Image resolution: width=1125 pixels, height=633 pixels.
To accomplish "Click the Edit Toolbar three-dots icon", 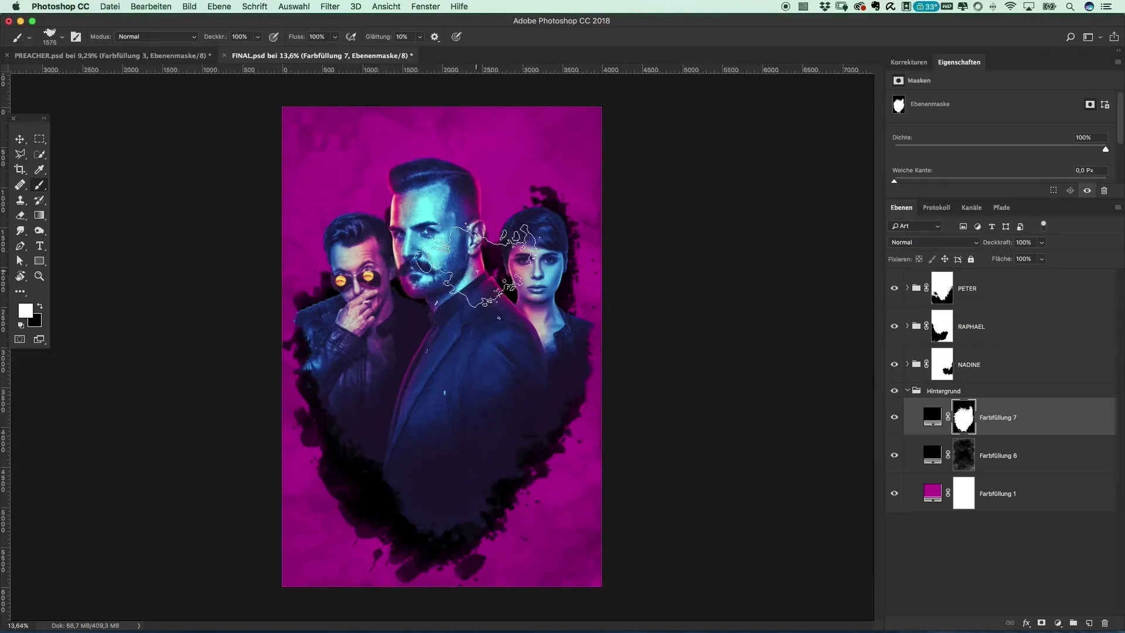I will point(20,291).
